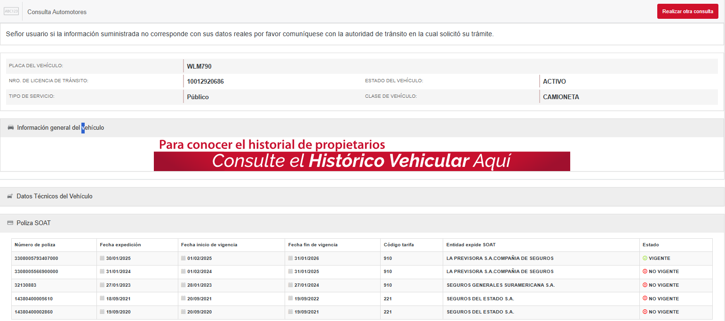The width and height of the screenshot is (725, 321).
Task: Click calendar icon next to 30/01/2025
Action: [102, 258]
